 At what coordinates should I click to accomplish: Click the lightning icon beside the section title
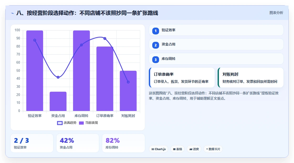click(x=13, y=13)
